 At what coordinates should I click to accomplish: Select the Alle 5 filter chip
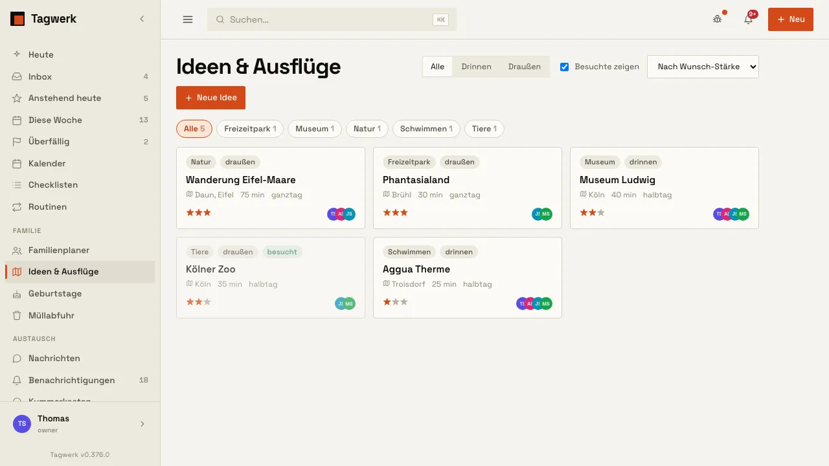coord(194,129)
